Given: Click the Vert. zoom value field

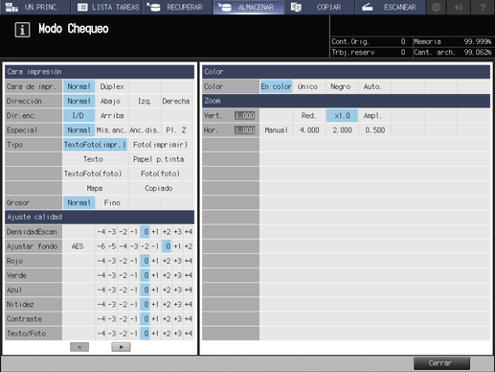Looking at the screenshot, I should click(x=244, y=116).
